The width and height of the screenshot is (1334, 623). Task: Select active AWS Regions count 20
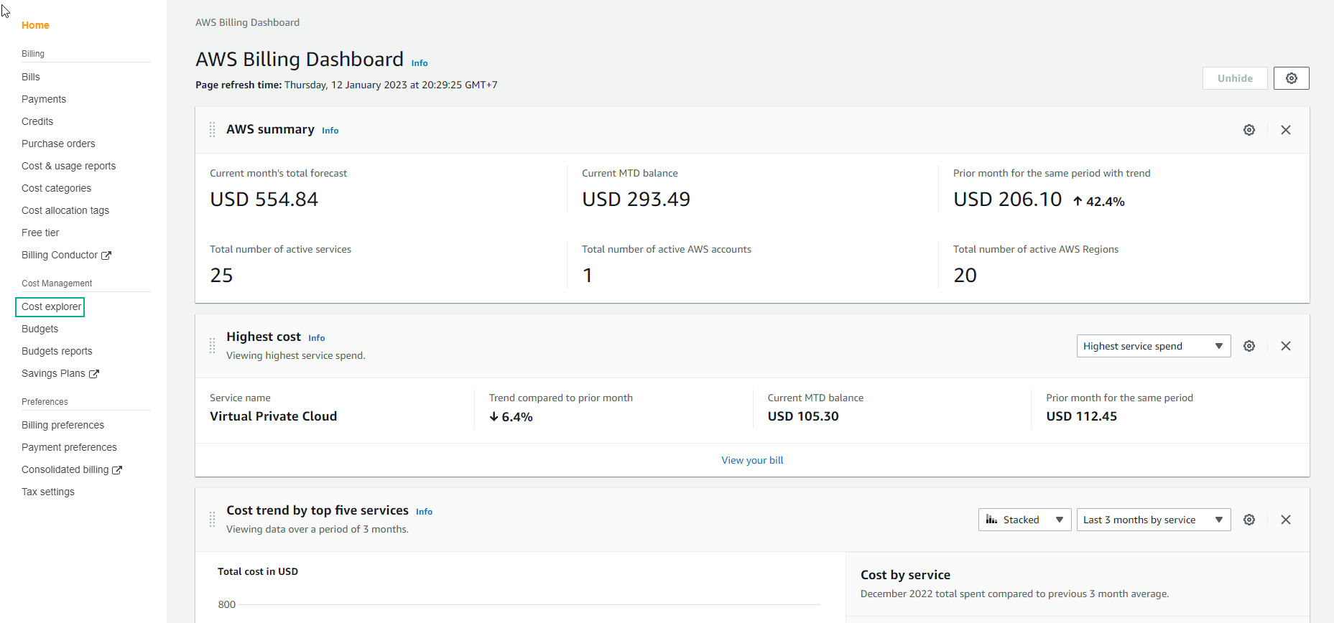pos(965,276)
